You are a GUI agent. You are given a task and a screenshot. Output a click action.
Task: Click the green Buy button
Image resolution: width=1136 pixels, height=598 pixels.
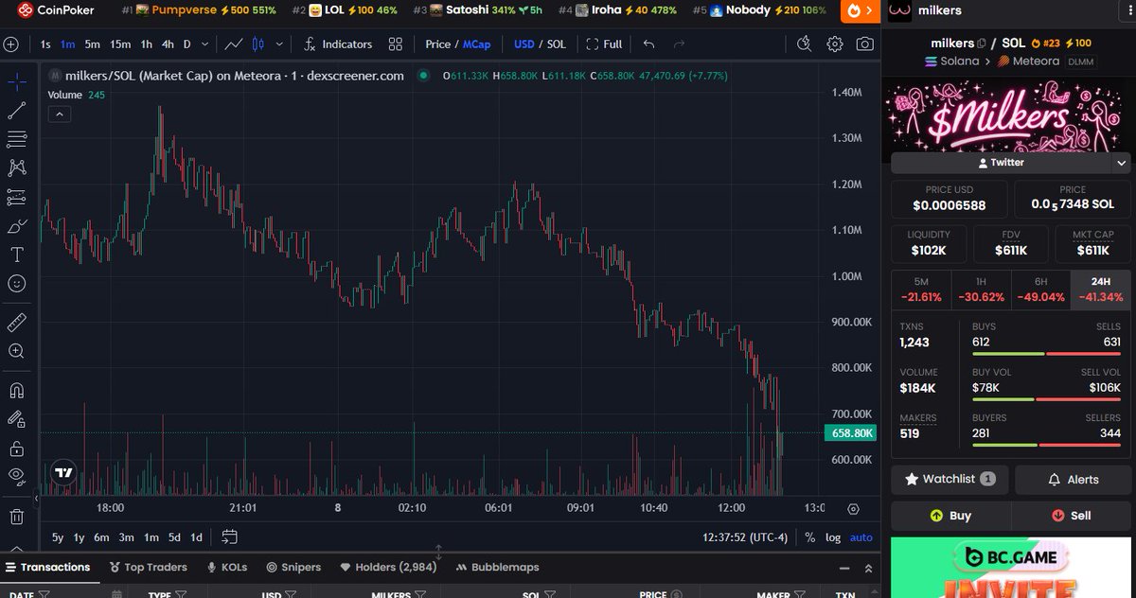coord(950,517)
